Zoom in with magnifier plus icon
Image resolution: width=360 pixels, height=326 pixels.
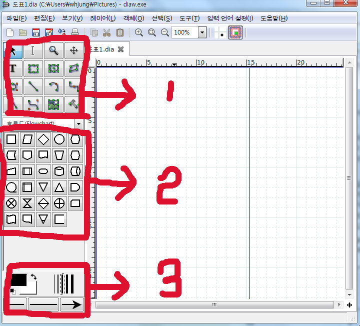tap(138, 32)
